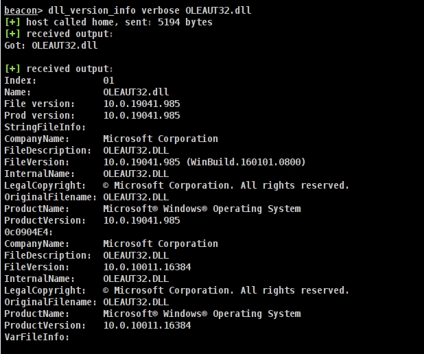Viewport: 424px width, 354px height.
Task: Click the 0c0904E4: section header
Action: point(29,232)
